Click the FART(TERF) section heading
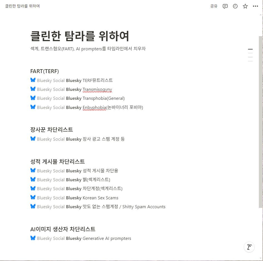This screenshot has width=263, height=261. [44, 71]
